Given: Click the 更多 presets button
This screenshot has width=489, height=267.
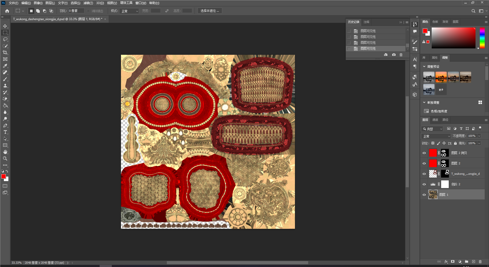Looking at the screenshot, I should [441, 90].
